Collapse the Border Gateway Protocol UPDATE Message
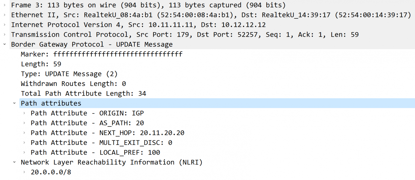The image size is (415, 180). click(x=5, y=44)
